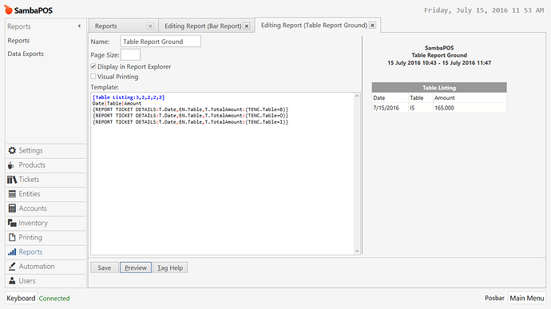This screenshot has height=309, width=551.
Task: Open the Entities section
Action: pos(46,194)
